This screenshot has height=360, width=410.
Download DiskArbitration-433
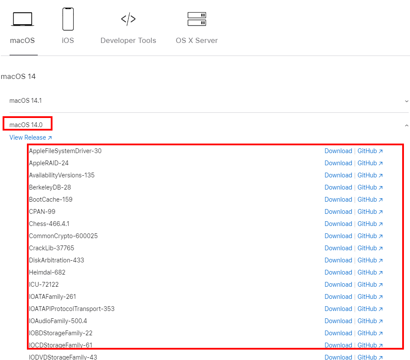(x=338, y=260)
